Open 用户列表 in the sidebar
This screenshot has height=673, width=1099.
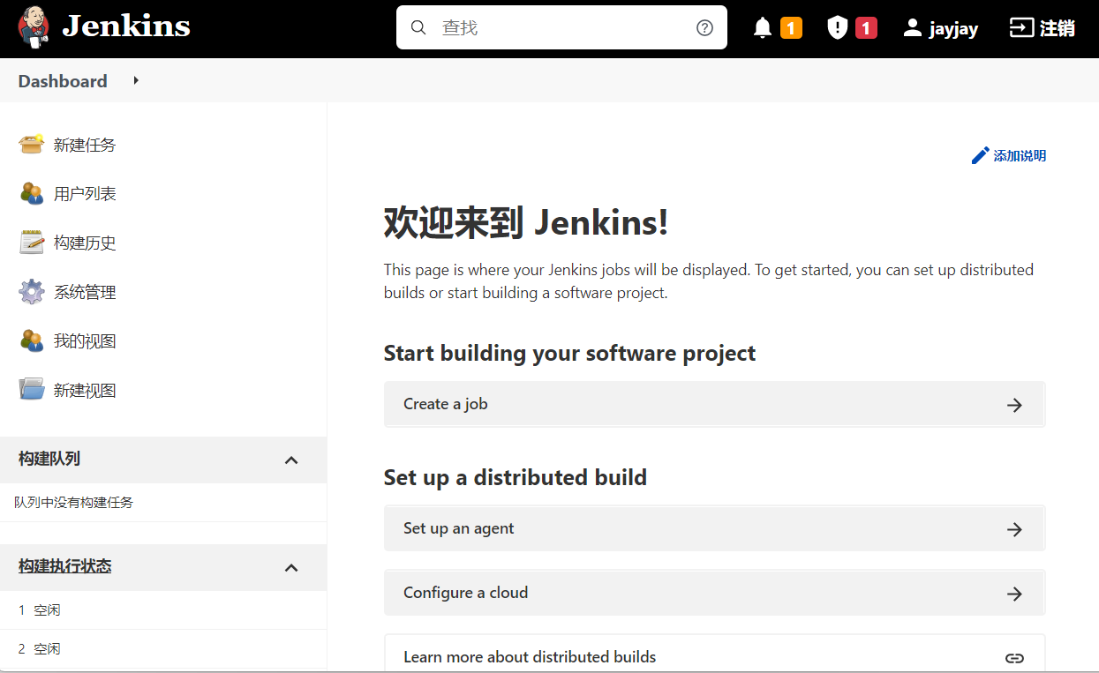point(85,194)
